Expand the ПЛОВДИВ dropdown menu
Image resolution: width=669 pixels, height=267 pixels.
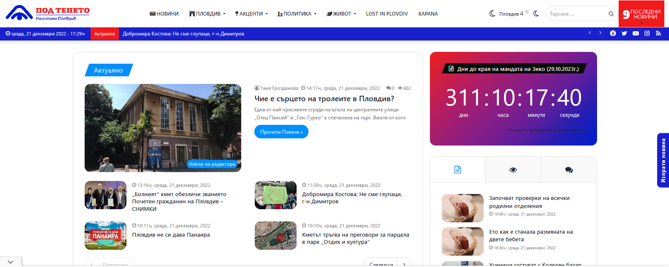[207, 14]
